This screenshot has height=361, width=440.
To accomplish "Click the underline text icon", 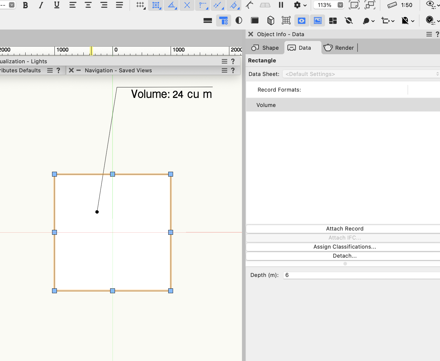I will pos(57,5).
